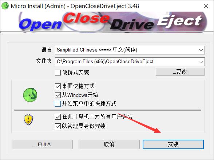
Task: Toggle the 以管理员身份安装 admin install checkbox
Action: coord(58,126)
